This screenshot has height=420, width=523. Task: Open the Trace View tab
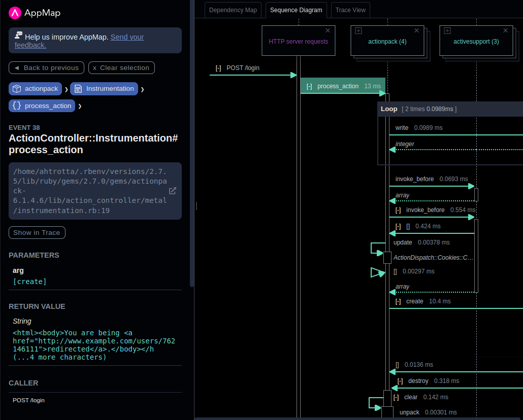(350, 10)
